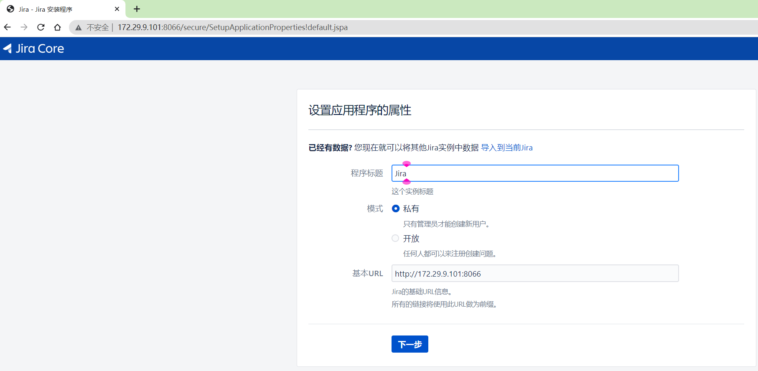
Task: Click the 任何人都可以来注册创建问题 description
Action: click(450, 254)
